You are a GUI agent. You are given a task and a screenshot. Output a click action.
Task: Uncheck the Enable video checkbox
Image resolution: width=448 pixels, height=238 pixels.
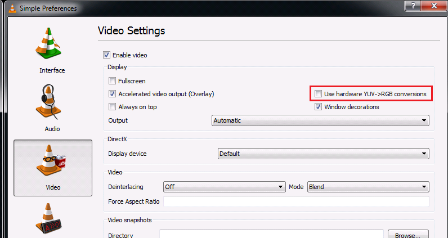[x=106, y=55]
